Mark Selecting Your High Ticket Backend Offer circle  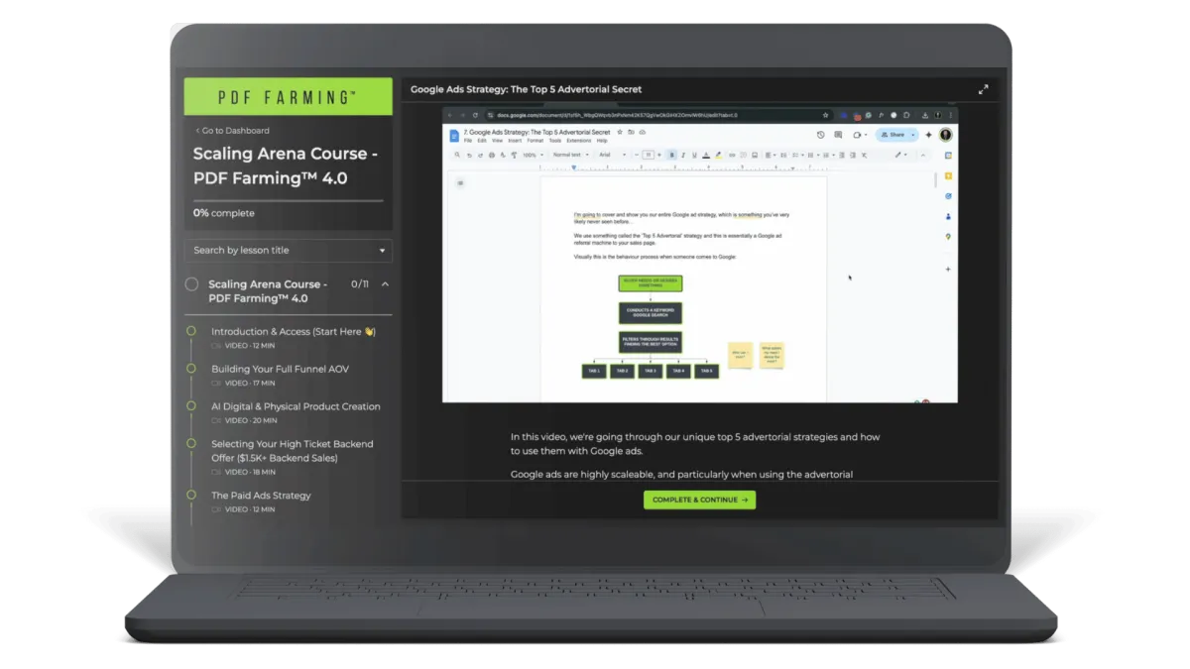pos(191,444)
